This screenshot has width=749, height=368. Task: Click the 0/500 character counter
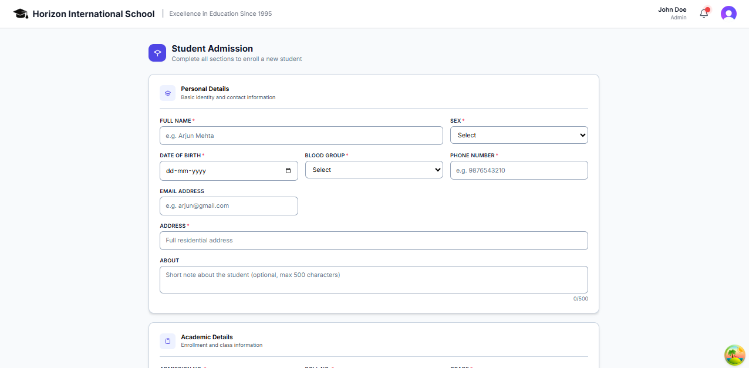click(x=581, y=299)
